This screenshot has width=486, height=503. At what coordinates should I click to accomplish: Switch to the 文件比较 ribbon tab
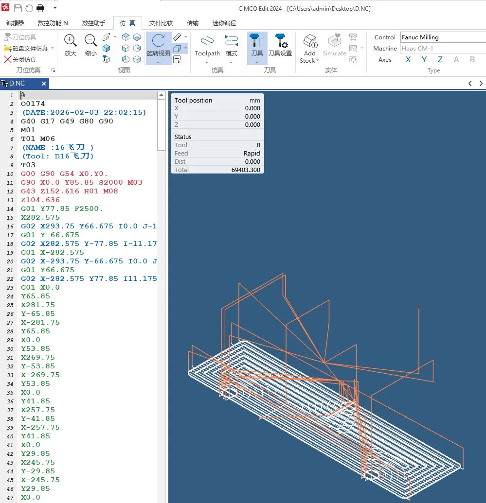point(161,23)
